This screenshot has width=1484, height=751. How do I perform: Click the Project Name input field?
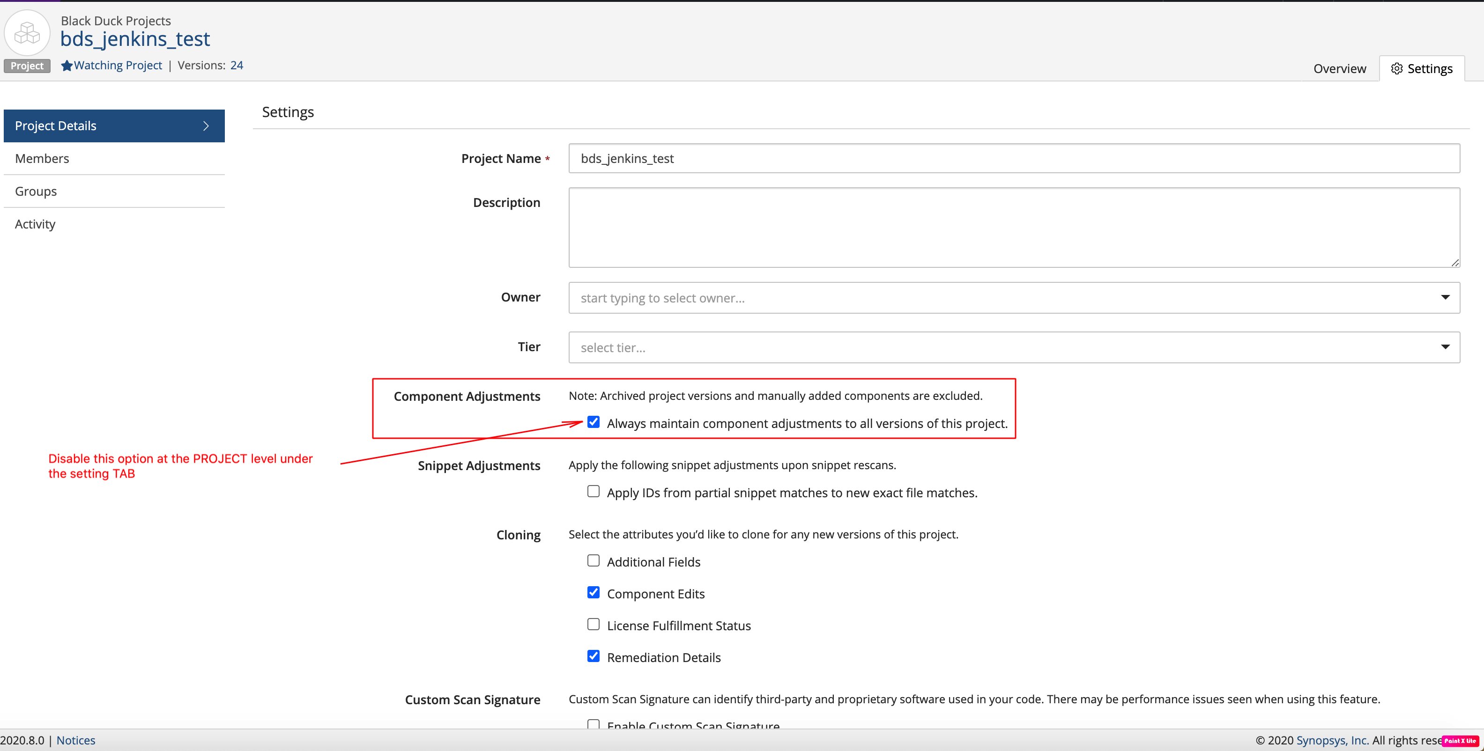click(x=1014, y=158)
